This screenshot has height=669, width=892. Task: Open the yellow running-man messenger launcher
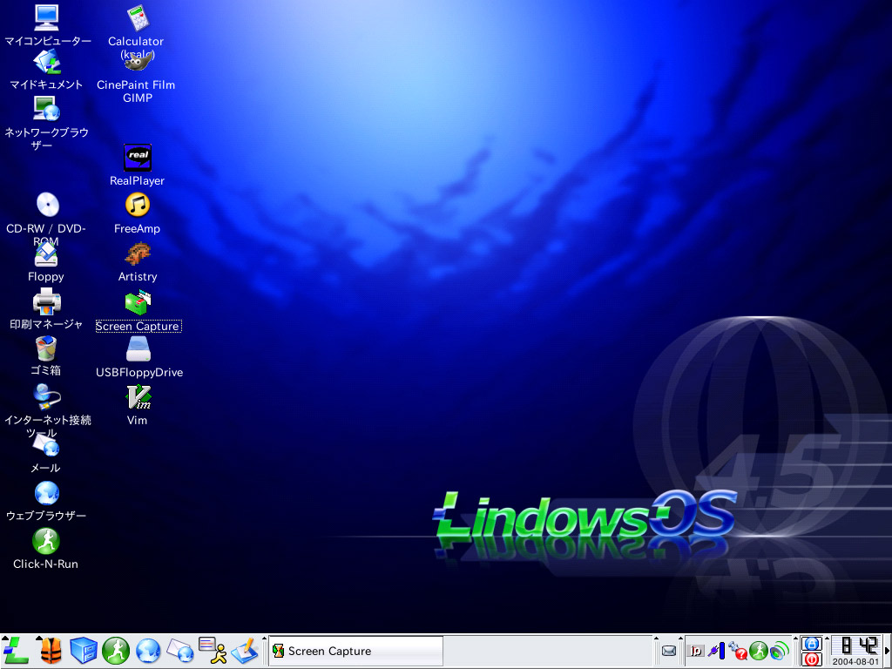pyautogui.click(x=213, y=650)
